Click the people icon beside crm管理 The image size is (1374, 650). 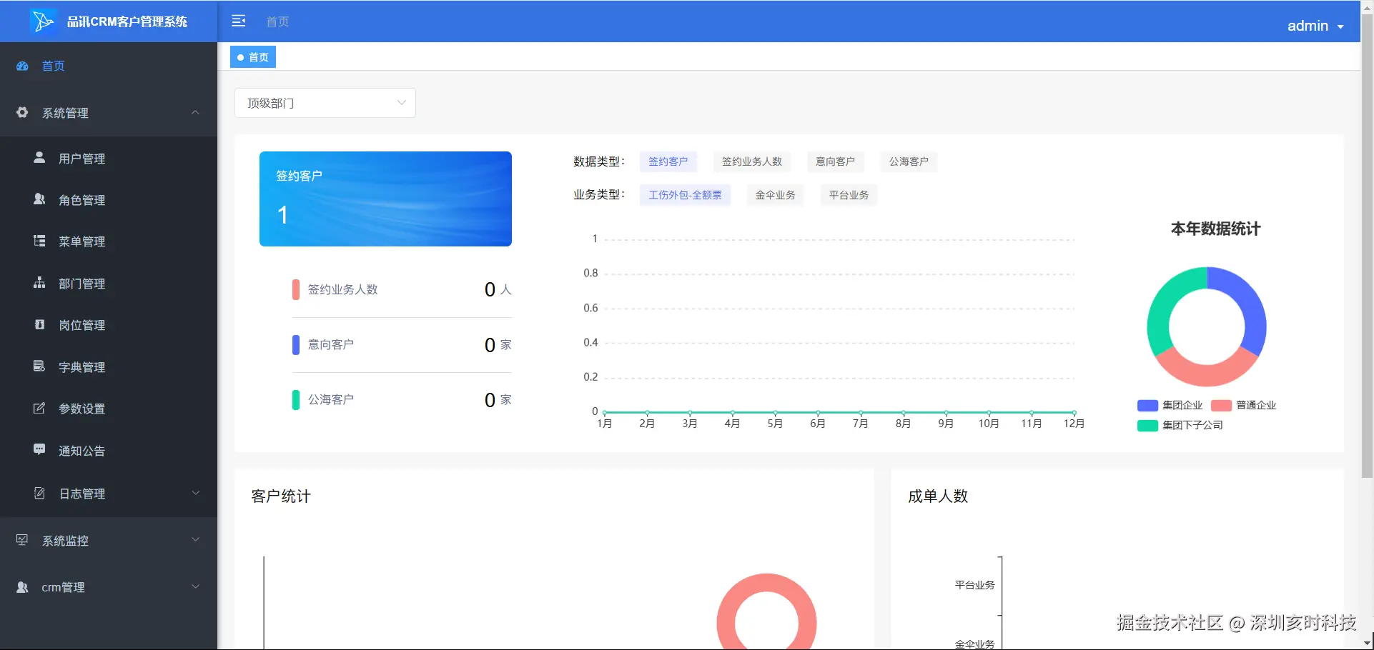[22, 587]
